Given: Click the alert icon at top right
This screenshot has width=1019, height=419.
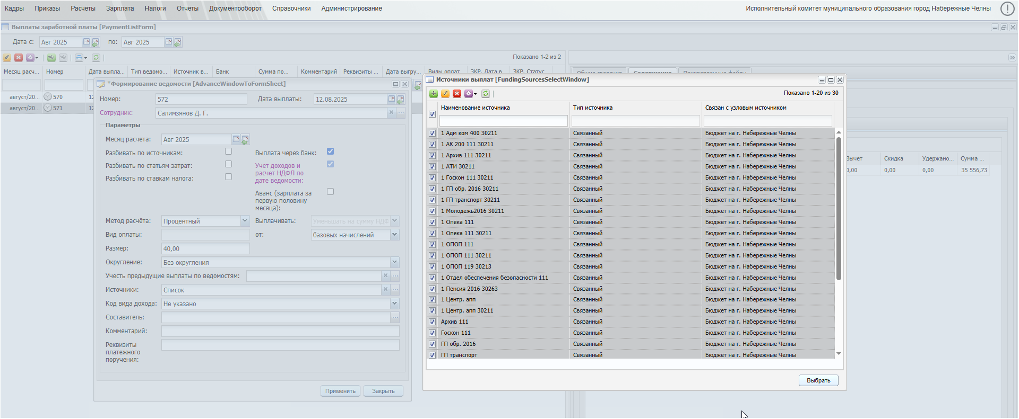Looking at the screenshot, I should click(x=1007, y=8).
